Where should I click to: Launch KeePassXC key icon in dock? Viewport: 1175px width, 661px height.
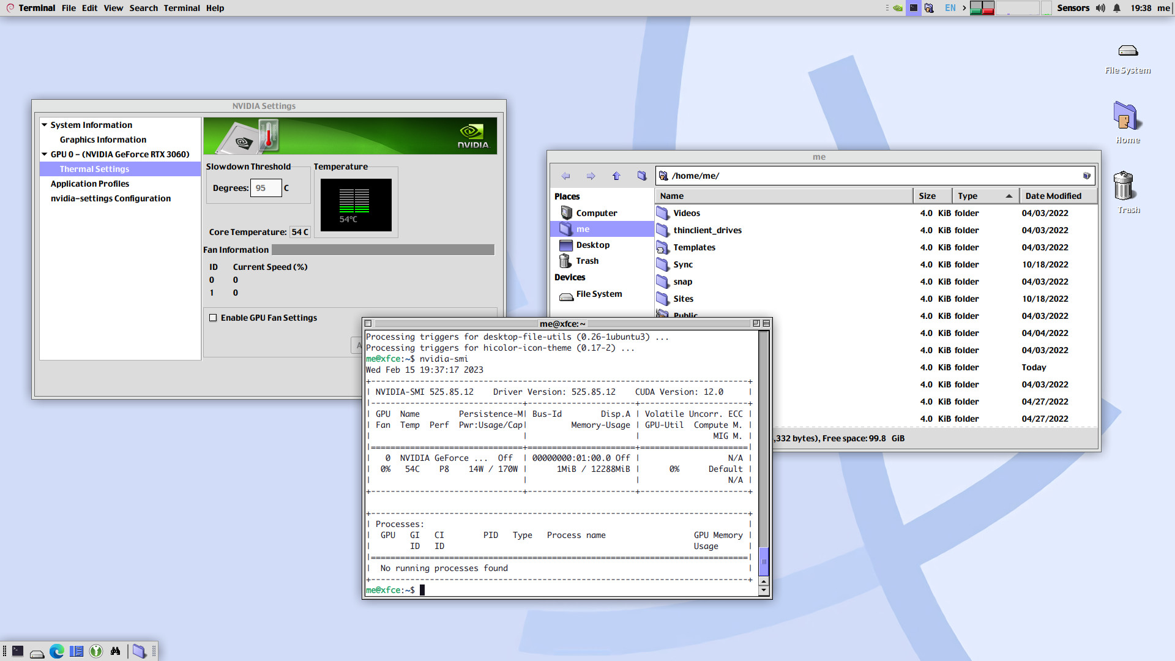coord(96,651)
